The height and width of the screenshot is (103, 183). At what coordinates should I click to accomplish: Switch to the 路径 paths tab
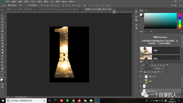[x=152, y=61]
